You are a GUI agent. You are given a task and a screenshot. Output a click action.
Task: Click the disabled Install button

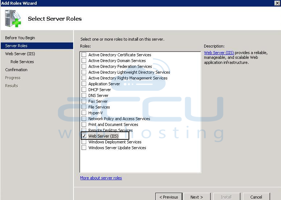click(x=227, y=197)
